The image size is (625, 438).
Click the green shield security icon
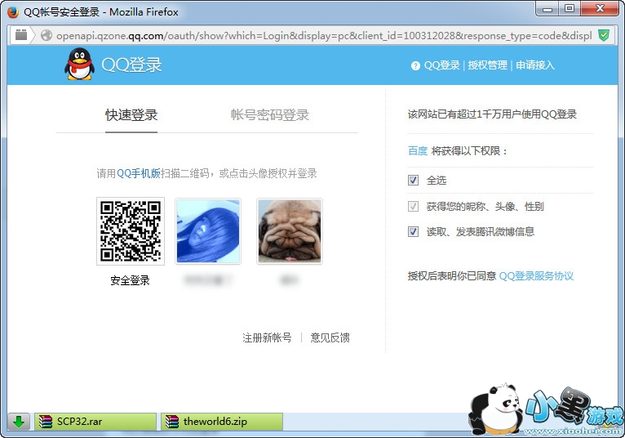point(604,35)
